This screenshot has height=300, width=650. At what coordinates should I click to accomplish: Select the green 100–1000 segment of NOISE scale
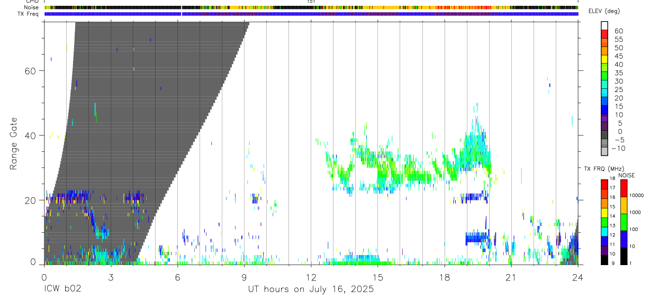tap(624, 222)
